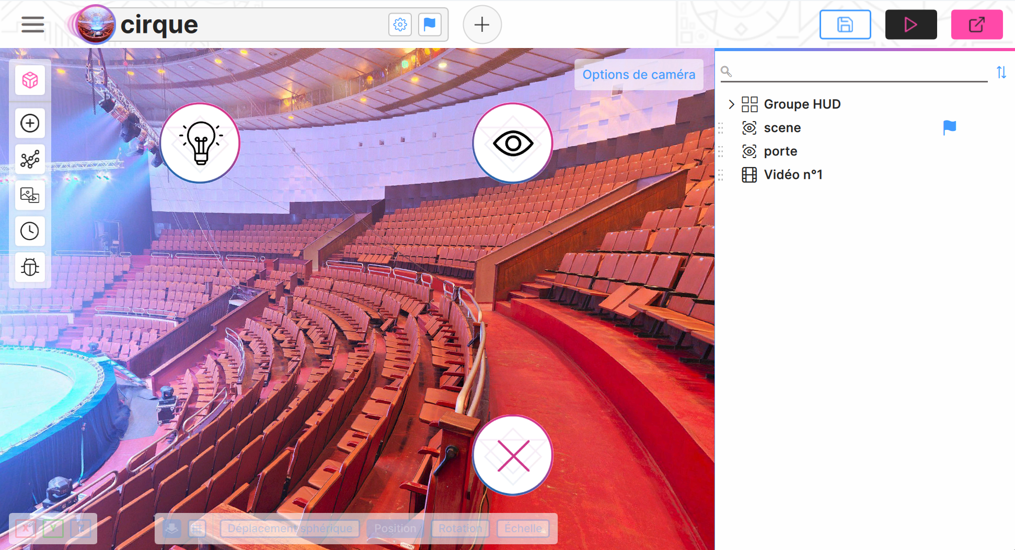Viewport: 1015px width, 550px height.
Task: Focus the hierarchy search field
Action: point(854,71)
